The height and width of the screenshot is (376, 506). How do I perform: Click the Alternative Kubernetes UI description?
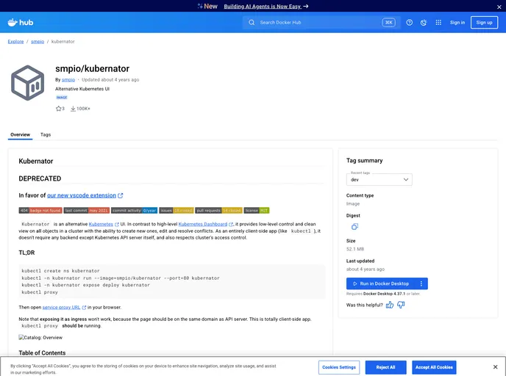82,89
